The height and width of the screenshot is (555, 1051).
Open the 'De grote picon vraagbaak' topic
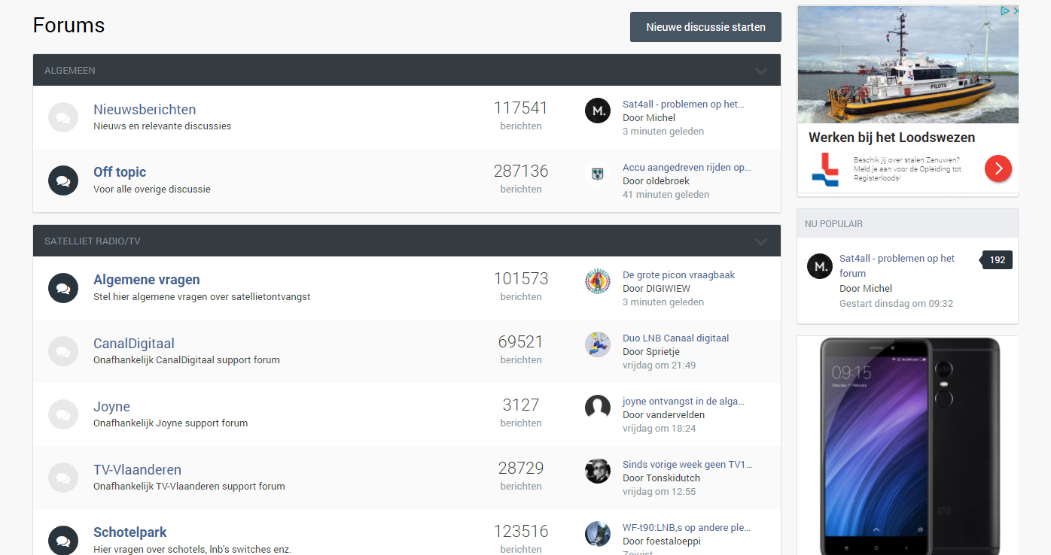[678, 274]
